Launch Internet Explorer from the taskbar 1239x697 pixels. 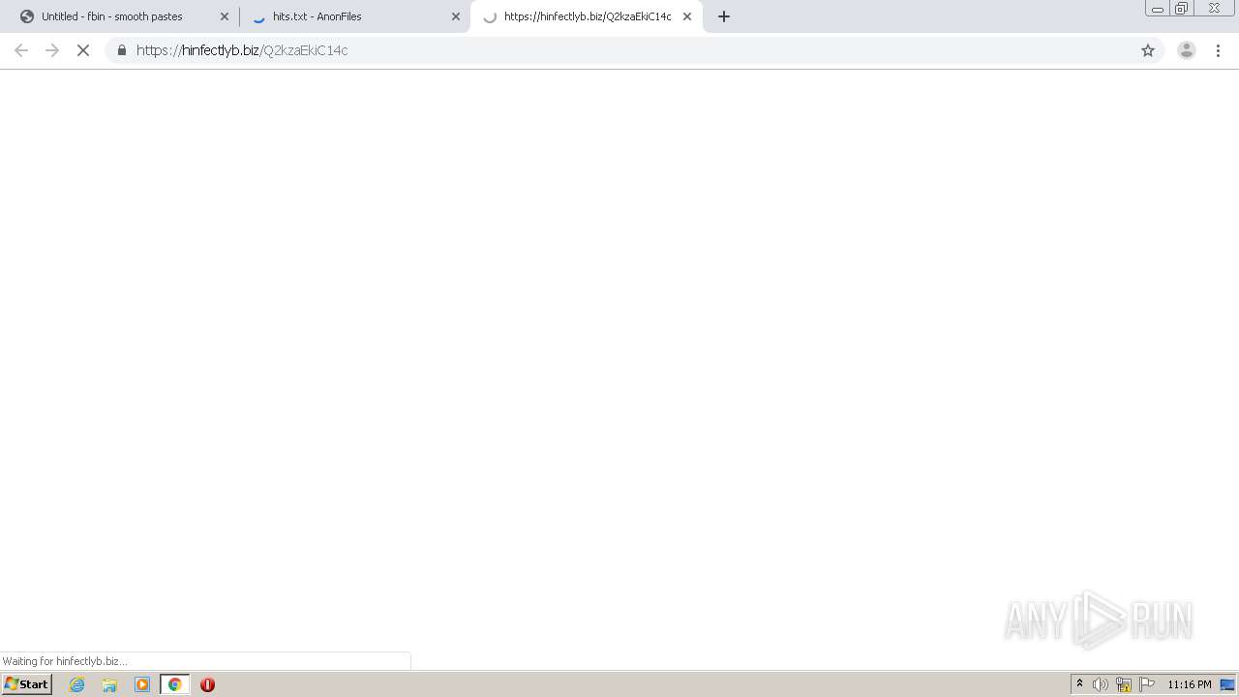pyautogui.click(x=77, y=684)
